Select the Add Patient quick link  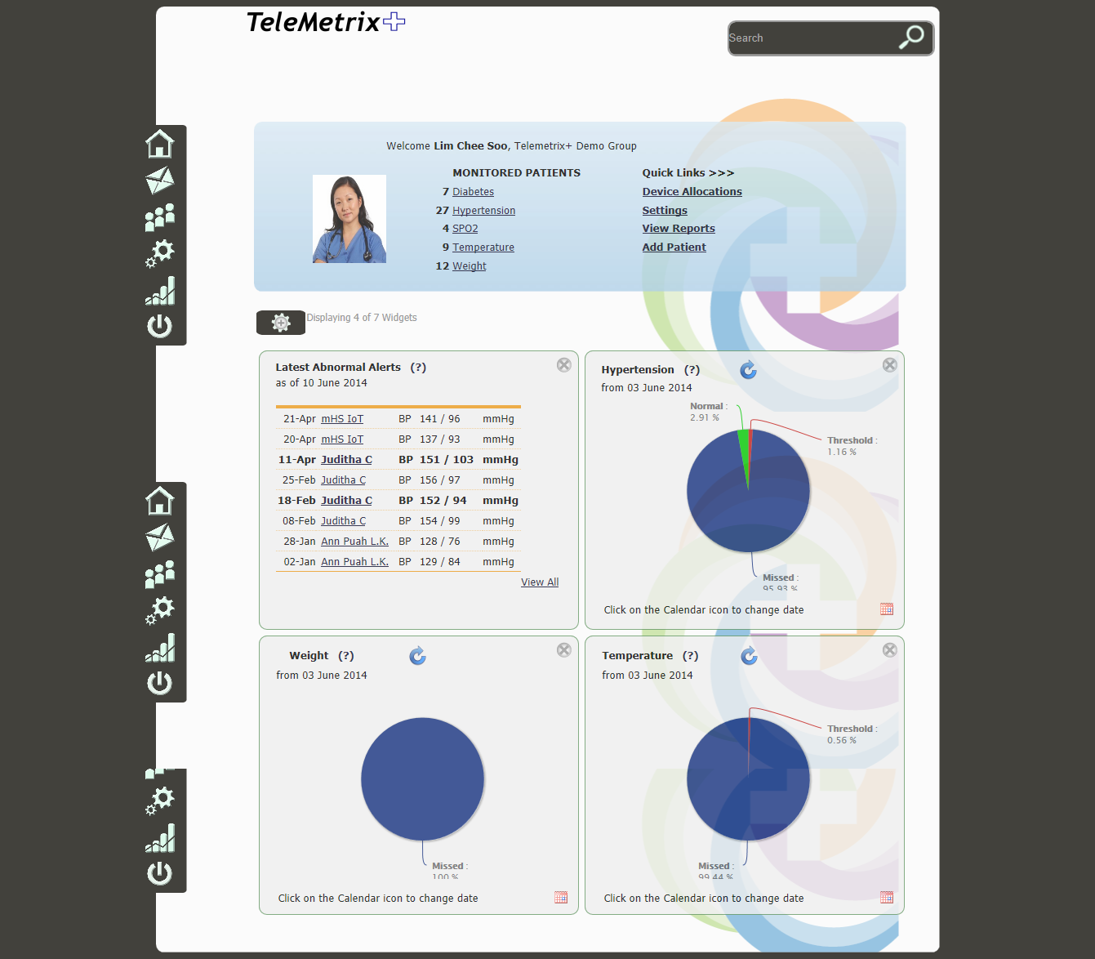674,248
